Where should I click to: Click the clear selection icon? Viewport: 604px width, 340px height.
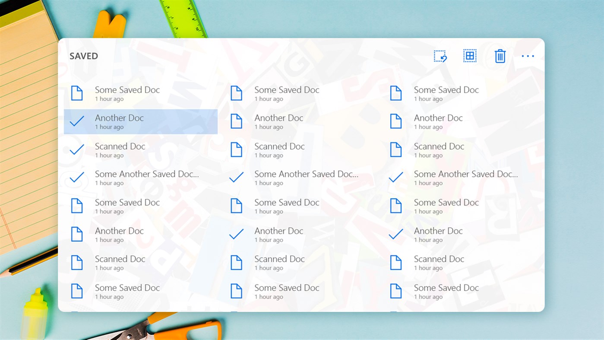tap(440, 55)
